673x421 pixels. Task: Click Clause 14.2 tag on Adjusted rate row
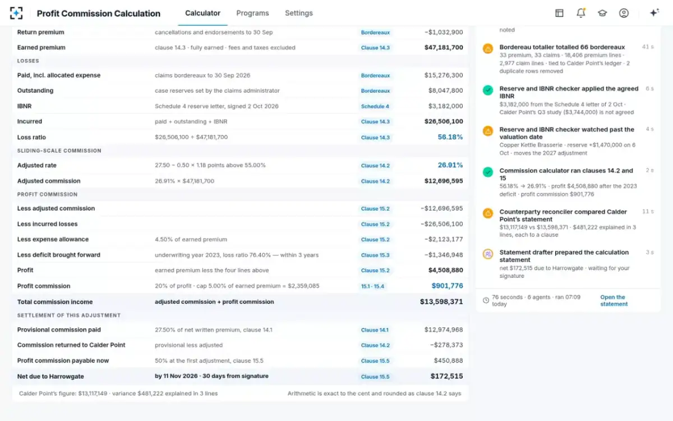[375, 166]
